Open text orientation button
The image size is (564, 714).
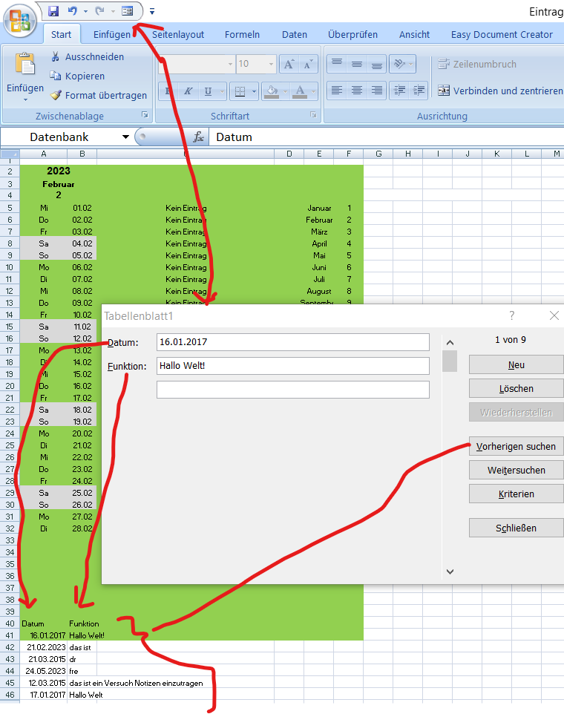point(402,64)
